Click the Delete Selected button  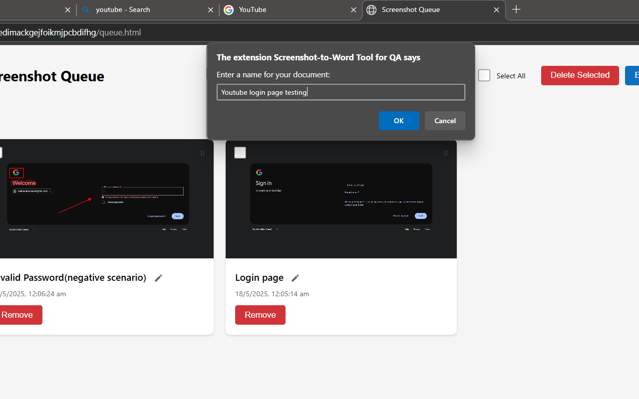coord(580,75)
